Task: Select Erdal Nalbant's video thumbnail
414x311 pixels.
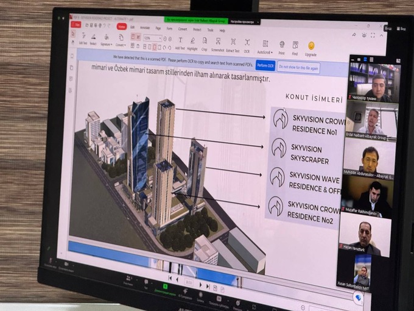Action: click(371, 121)
